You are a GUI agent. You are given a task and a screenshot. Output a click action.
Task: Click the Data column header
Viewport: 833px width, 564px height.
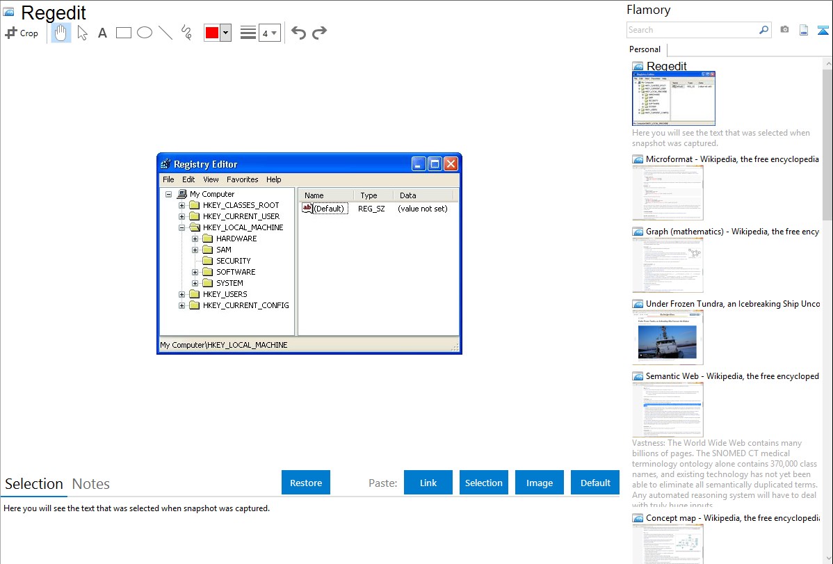tap(423, 195)
